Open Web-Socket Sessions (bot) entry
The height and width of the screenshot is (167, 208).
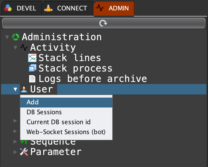pos(66,132)
